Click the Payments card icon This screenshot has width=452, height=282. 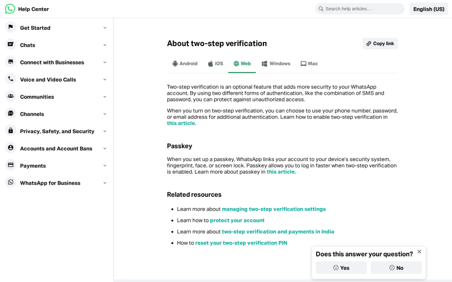click(11, 165)
